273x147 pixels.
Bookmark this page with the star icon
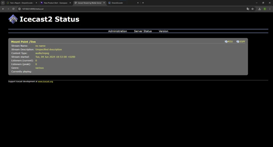(x=252, y=9)
